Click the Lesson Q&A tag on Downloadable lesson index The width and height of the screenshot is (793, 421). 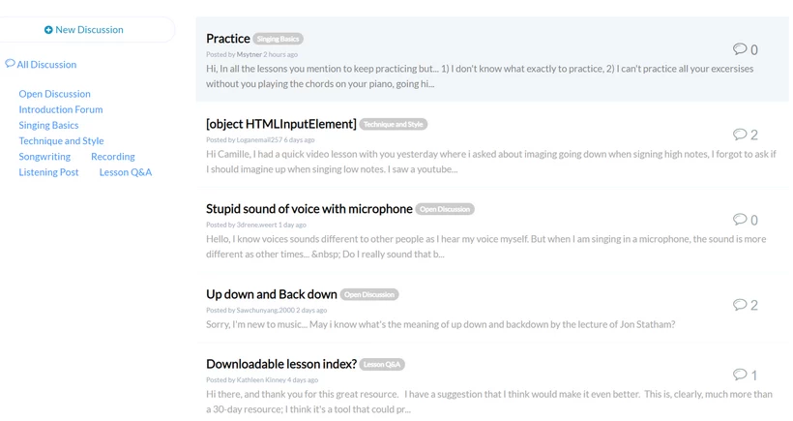click(382, 364)
